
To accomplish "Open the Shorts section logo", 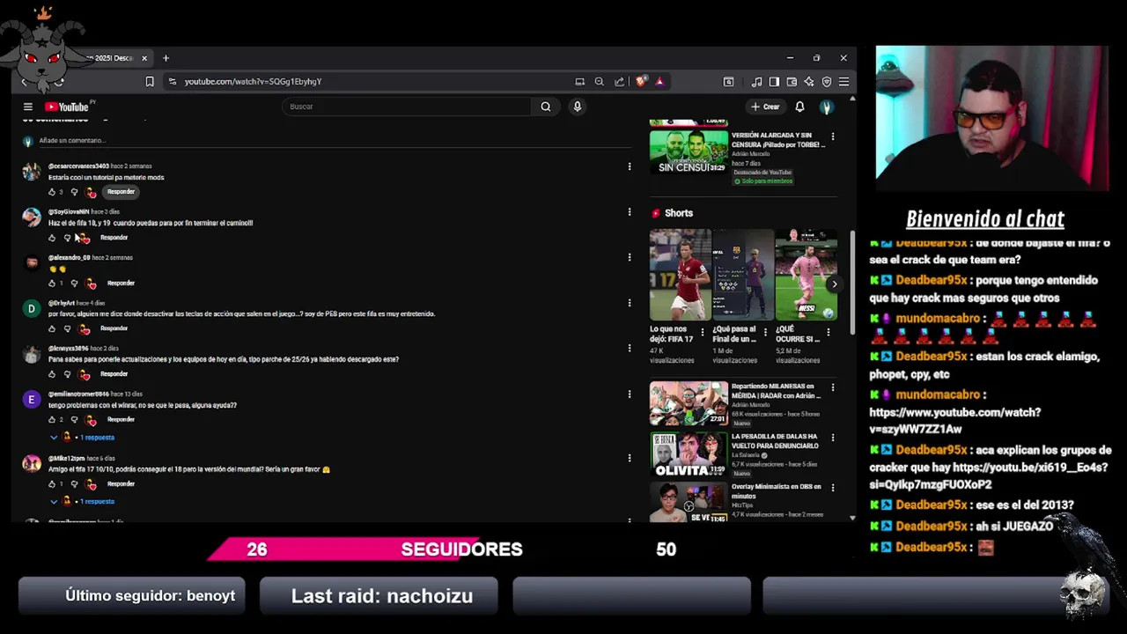I will coord(656,213).
